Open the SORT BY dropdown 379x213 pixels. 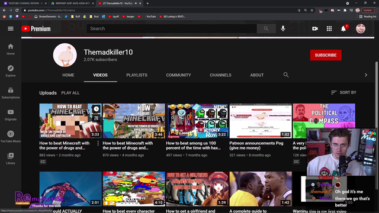click(x=343, y=92)
